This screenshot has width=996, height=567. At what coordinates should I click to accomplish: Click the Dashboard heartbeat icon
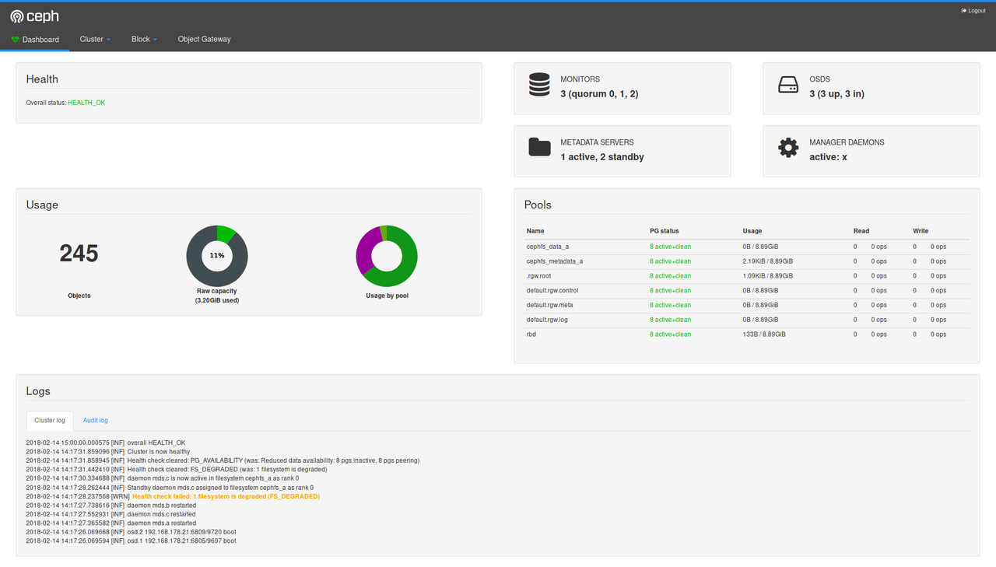(16, 40)
